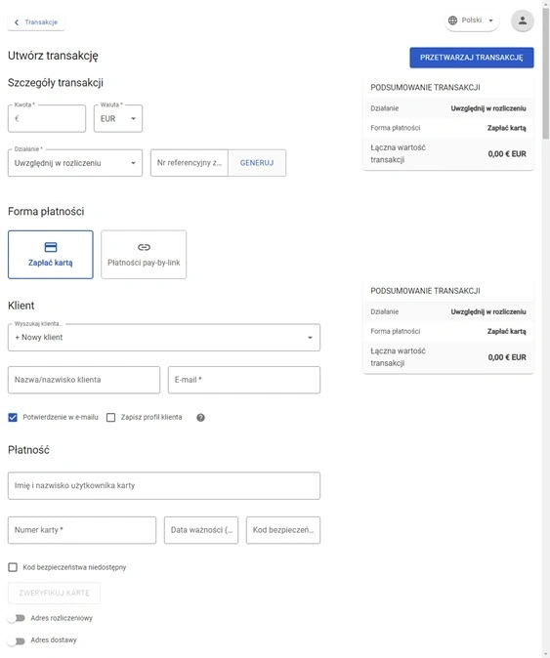Click the link icon in pay-by-link tile
The image size is (550, 658).
[144, 247]
